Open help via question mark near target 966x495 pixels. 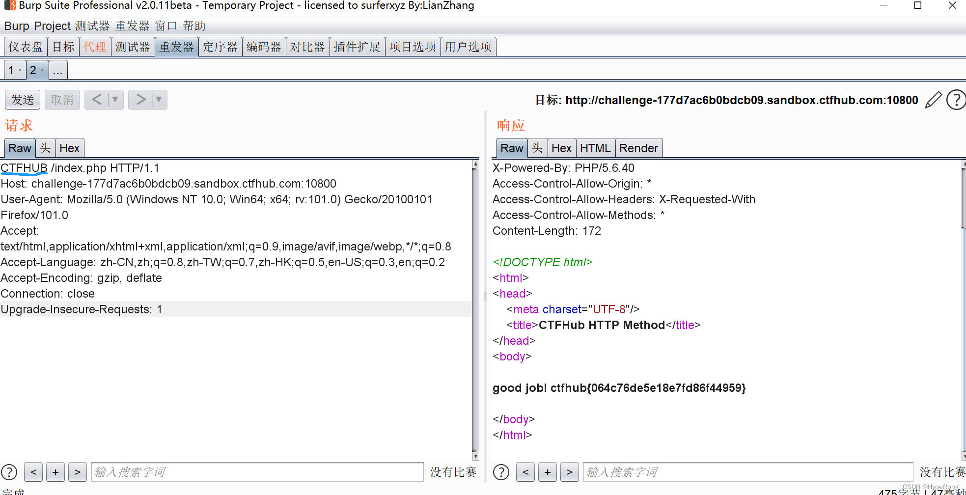click(x=956, y=100)
